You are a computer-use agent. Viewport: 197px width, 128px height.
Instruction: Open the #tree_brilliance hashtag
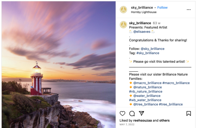(171, 104)
